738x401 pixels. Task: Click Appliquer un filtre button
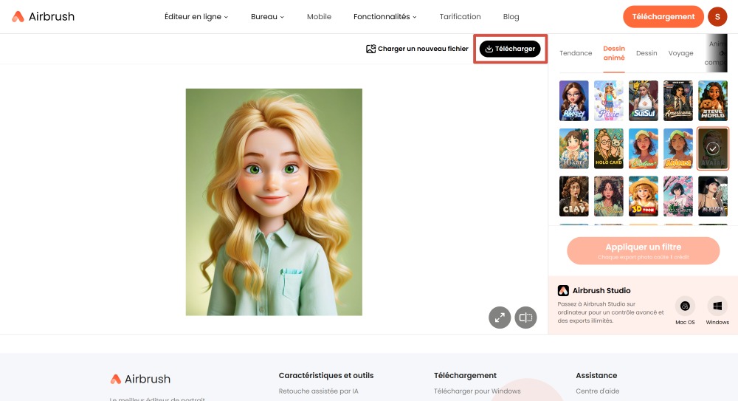[643, 250]
